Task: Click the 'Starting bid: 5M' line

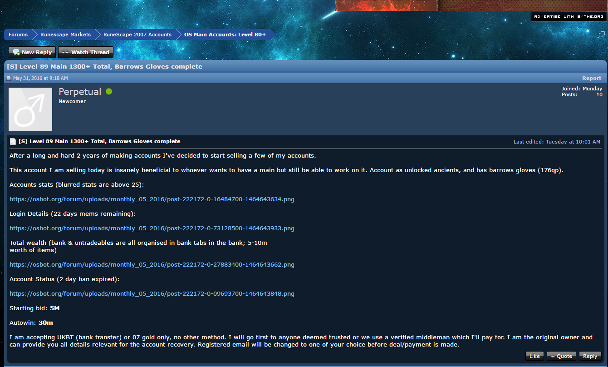Action: coord(34,308)
